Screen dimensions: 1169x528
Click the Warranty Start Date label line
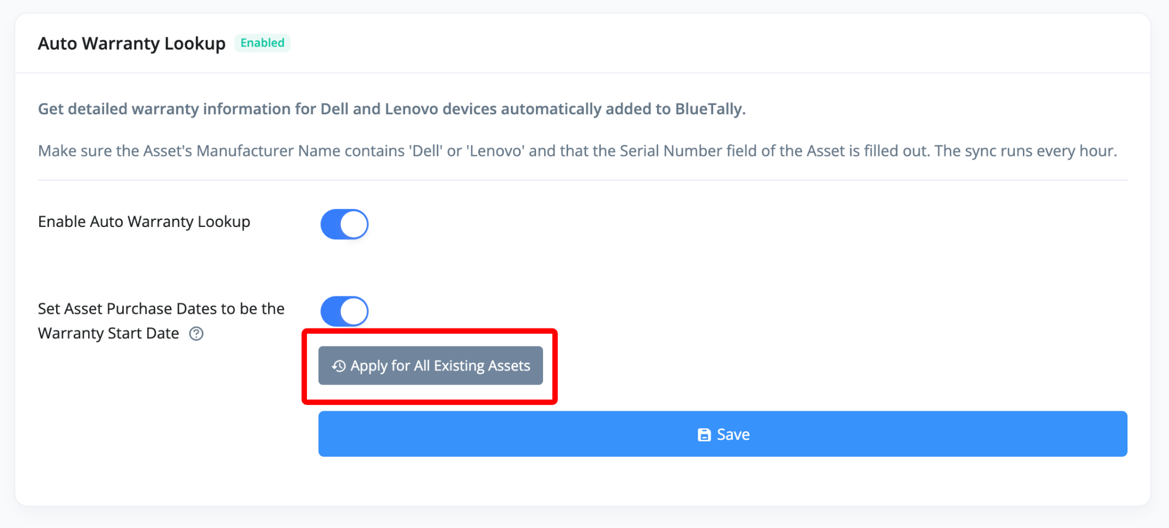[x=109, y=334]
